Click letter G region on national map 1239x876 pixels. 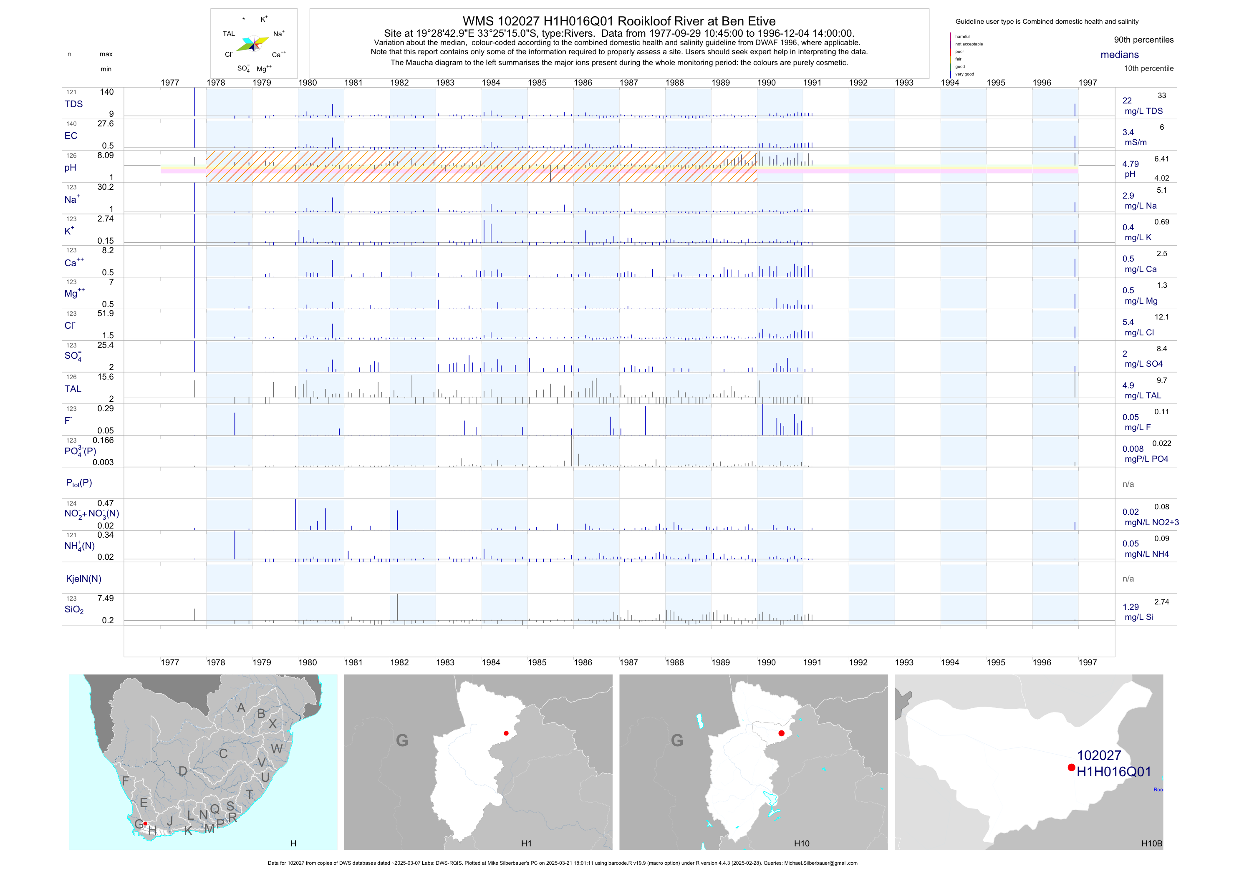[x=139, y=824]
